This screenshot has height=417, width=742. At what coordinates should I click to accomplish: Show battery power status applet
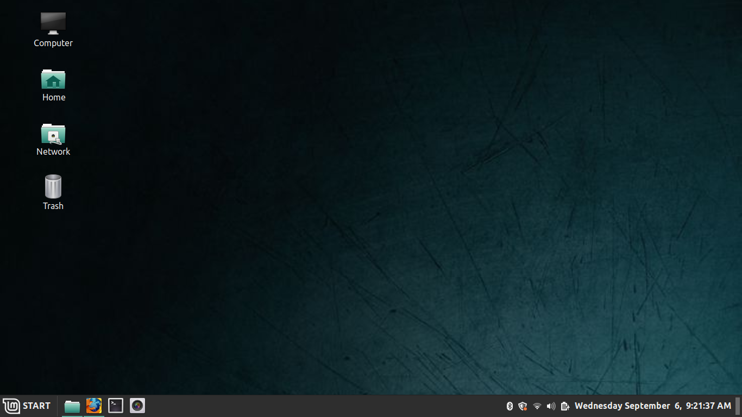coord(565,406)
